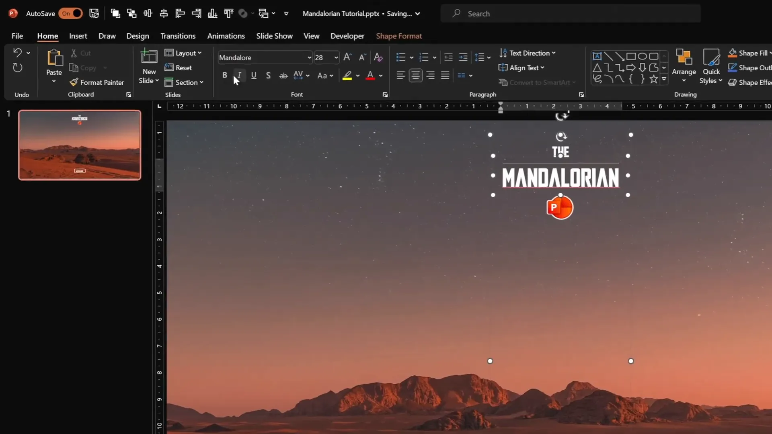Screen dimensions: 772x434
Task: Open the Layout dropdown
Action: click(183, 53)
